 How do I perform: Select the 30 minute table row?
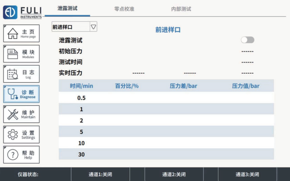click(166, 154)
